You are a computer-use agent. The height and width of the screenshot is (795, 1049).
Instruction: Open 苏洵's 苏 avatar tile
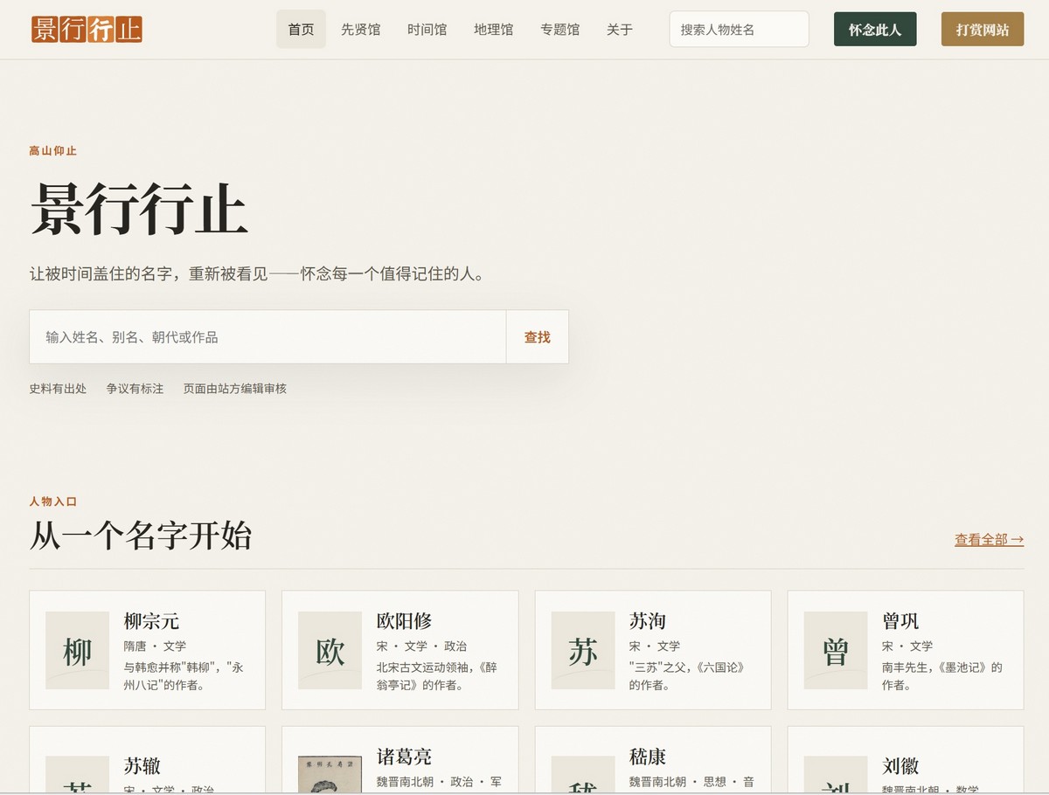click(583, 650)
